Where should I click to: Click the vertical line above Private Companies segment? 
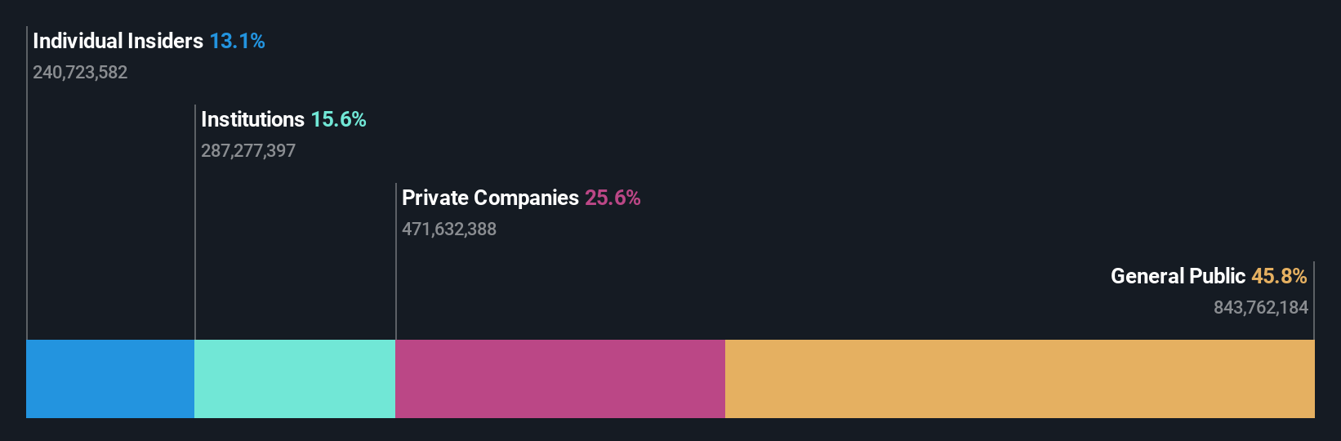(x=396, y=261)
